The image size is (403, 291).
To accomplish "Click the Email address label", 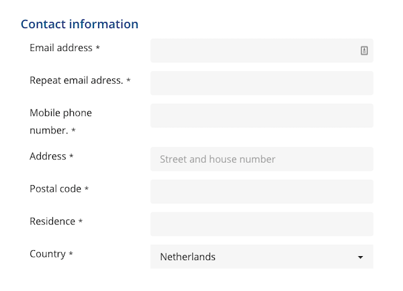I will tap(61, 48).
